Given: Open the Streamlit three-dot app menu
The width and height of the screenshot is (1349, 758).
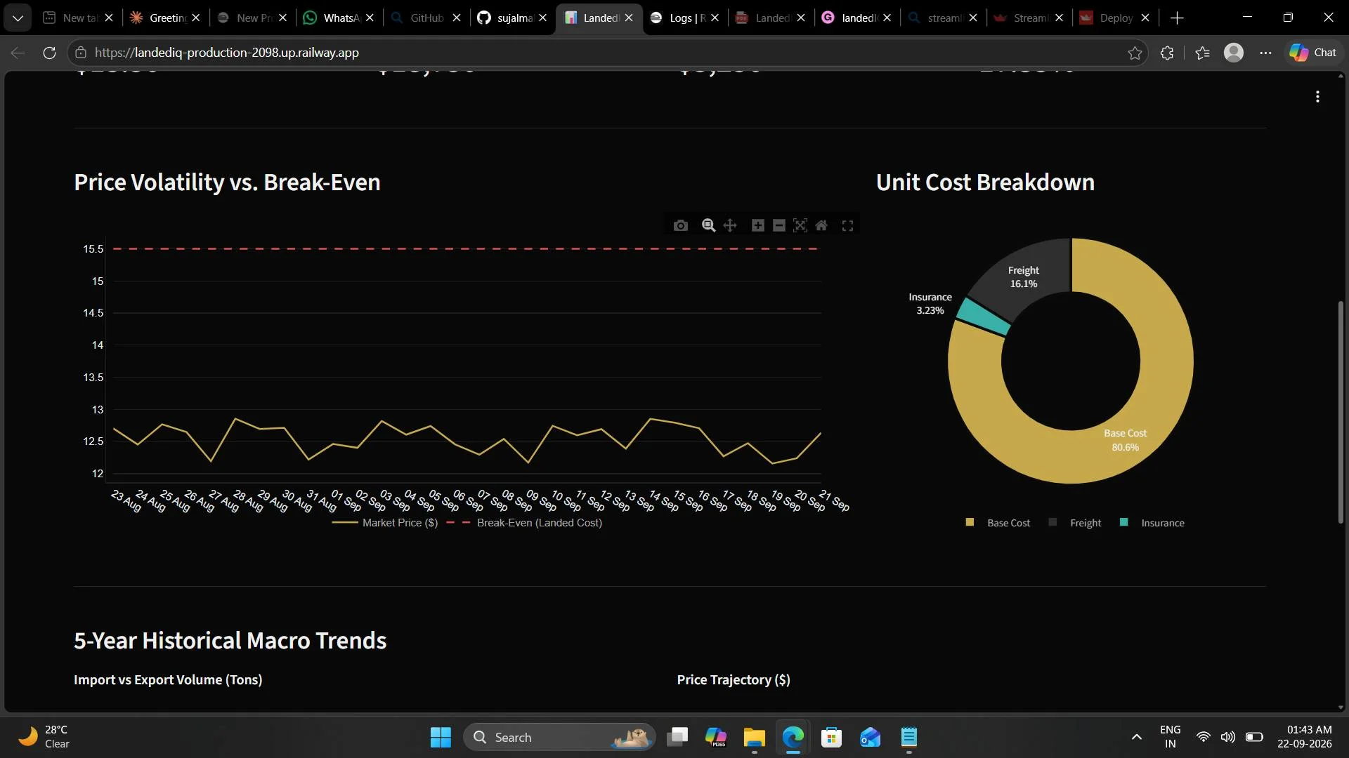Looking at the screenshot, I should [1317, 97].
